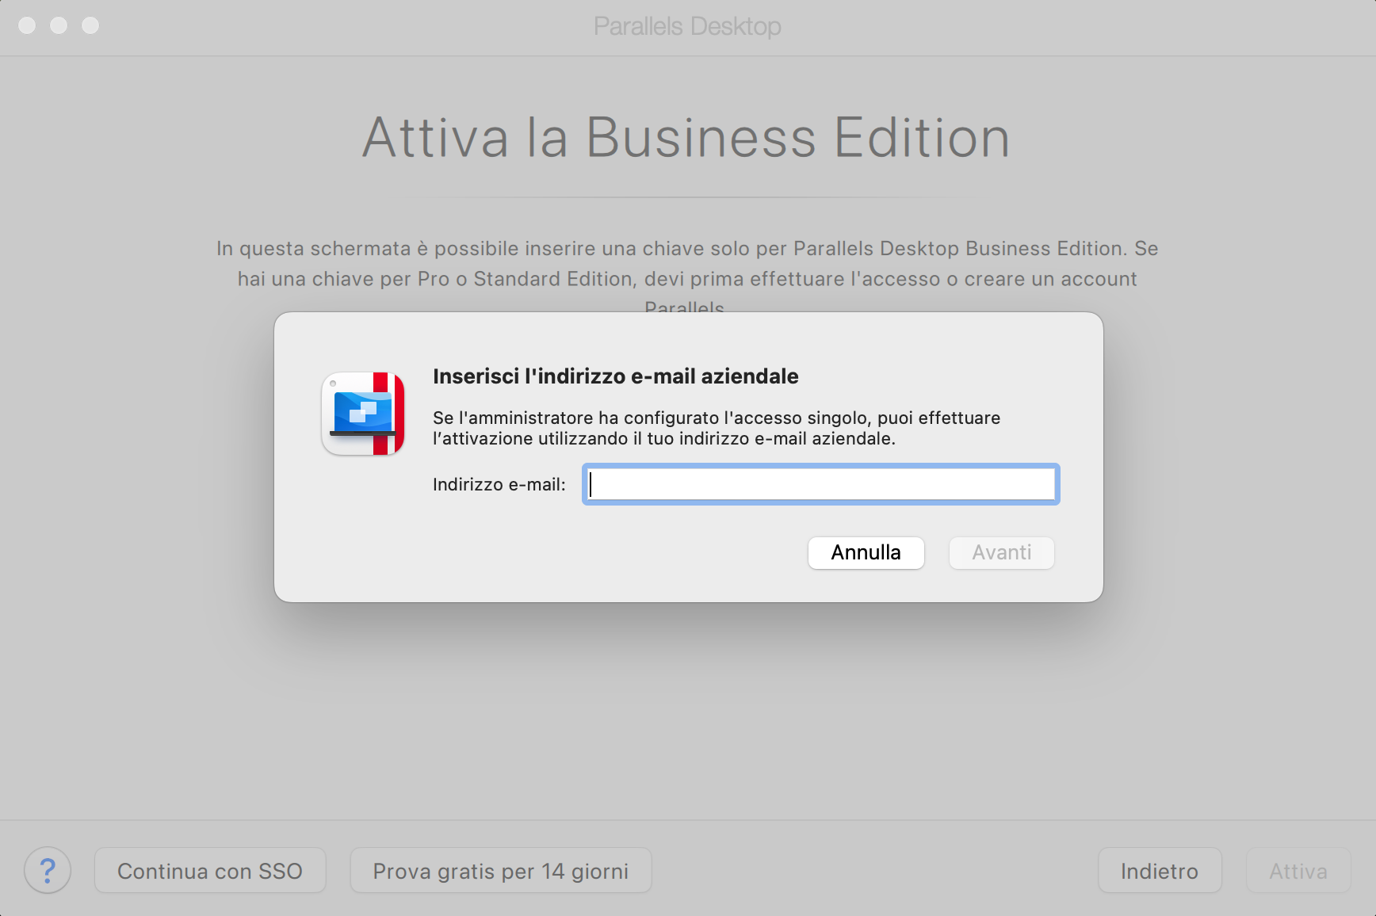1376x916 pixels.
Task: Click the Avanti button
Action: coord(1002,552)
